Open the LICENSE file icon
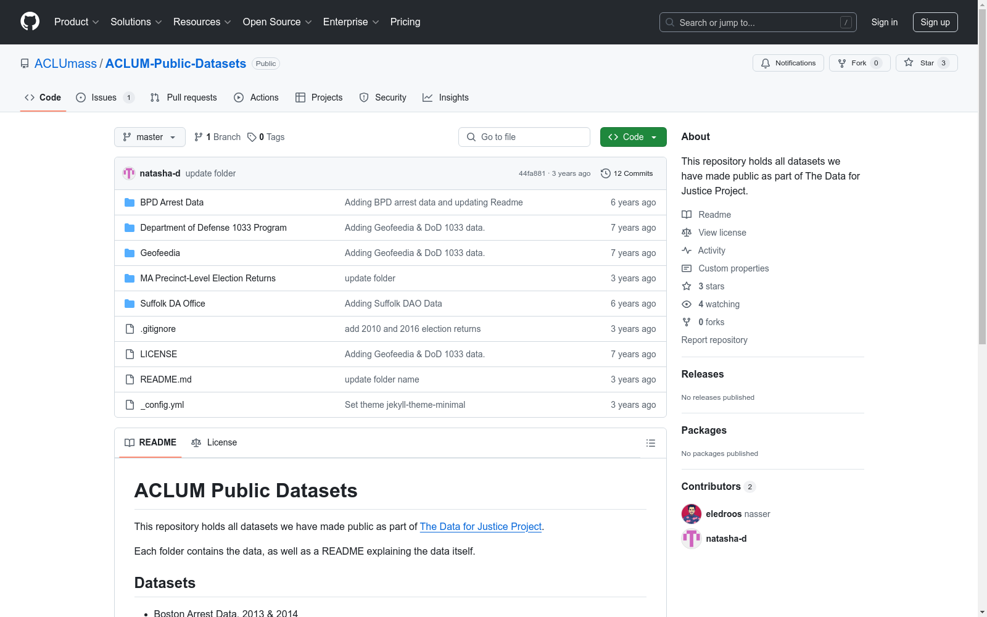Viewport: 987px width, 617px height. 130,354
